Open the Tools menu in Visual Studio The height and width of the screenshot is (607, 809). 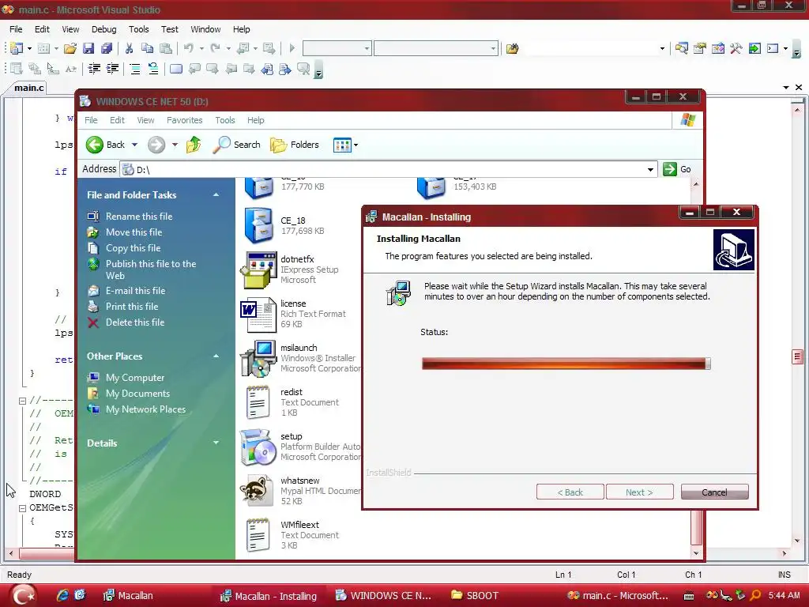coord(138,29)
